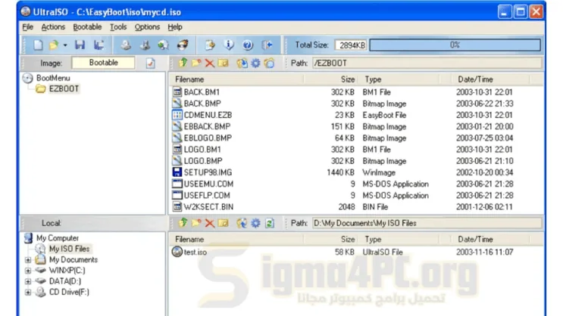Click the Make CD image drive icon
The width and height of the screenshot is (563, 316).
(x=125, y=45)
